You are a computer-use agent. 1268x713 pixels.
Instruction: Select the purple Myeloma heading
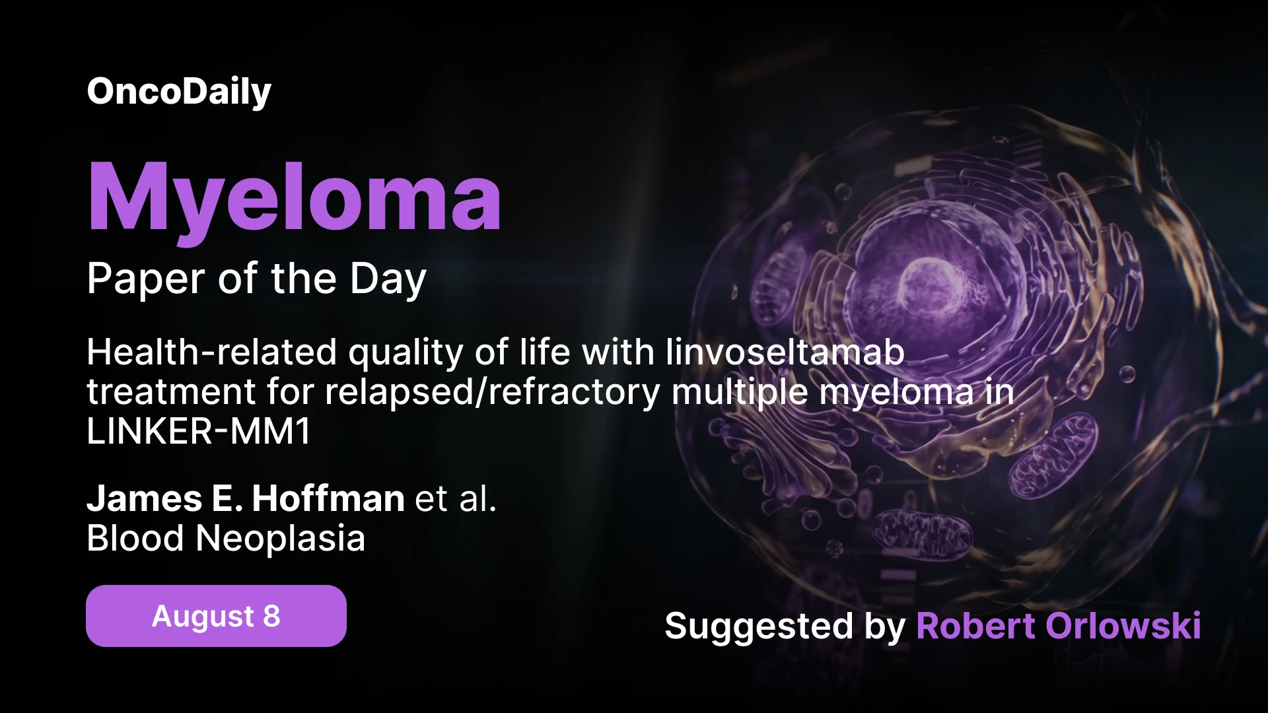pyautogui.click(x=295, y=198)
